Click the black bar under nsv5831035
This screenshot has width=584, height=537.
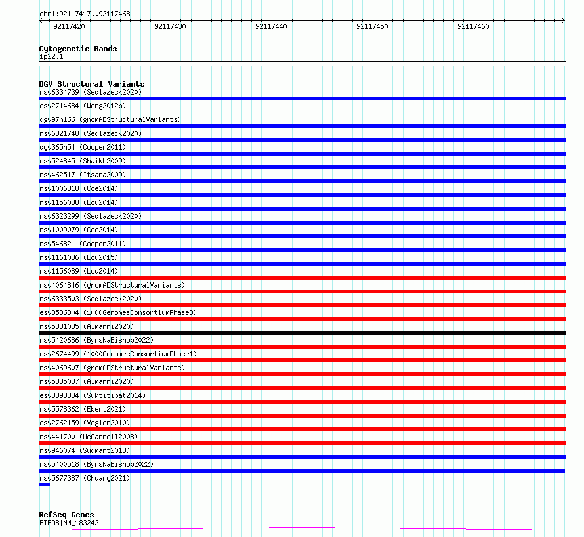click(302, 333)
